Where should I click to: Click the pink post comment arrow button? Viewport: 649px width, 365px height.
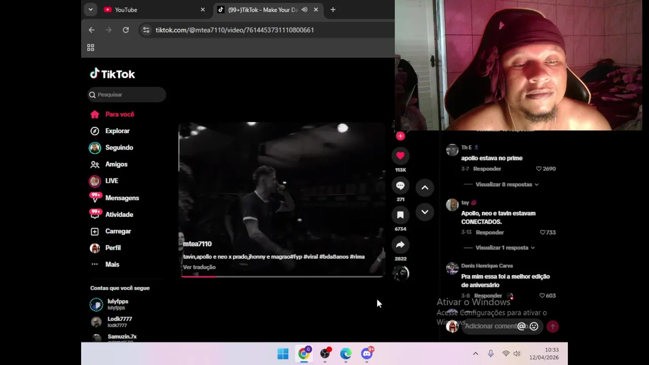pos(553,326)
